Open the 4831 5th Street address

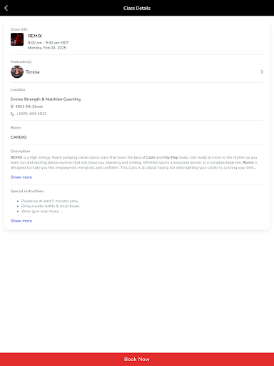click(x=29, y=107)
